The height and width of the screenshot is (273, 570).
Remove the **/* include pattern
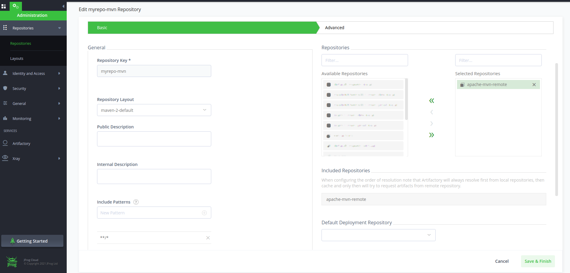208,238
